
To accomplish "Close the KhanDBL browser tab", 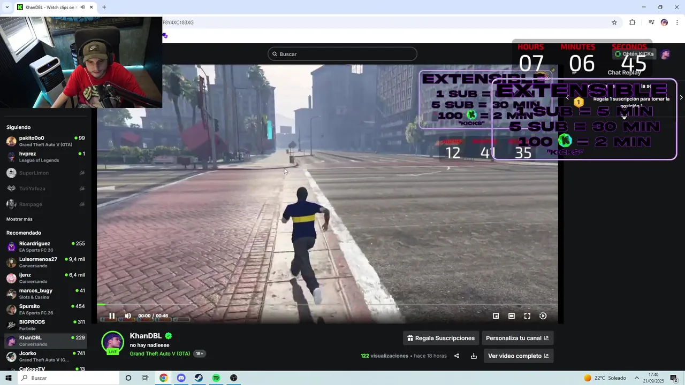I will pyautogui.click(x=92, y=7).
